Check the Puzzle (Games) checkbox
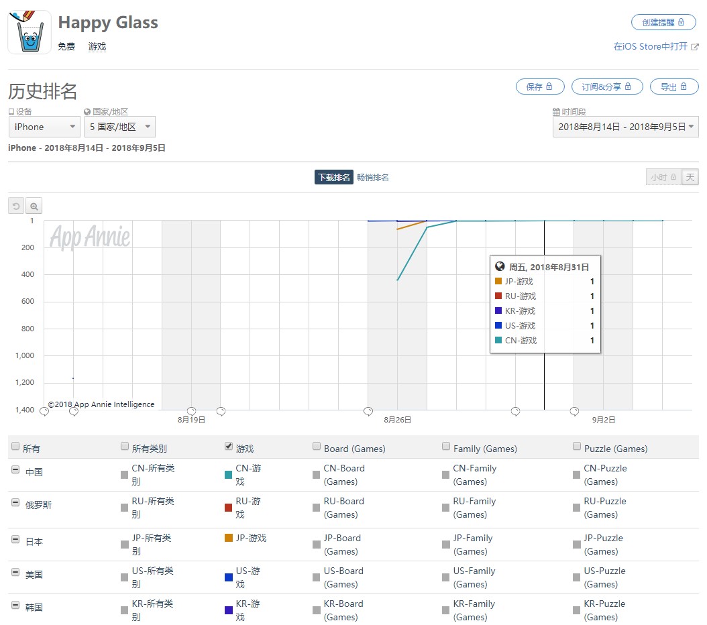 click(x=577, y=447)
